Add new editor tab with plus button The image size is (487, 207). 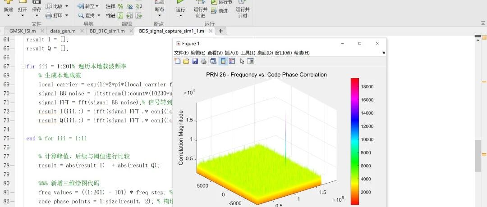point(221,31)
